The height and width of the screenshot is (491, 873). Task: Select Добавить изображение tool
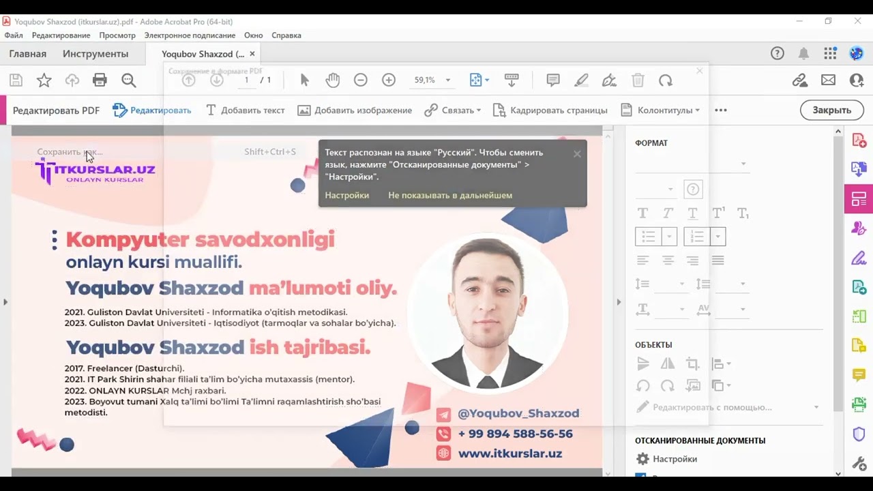[355, 110]
